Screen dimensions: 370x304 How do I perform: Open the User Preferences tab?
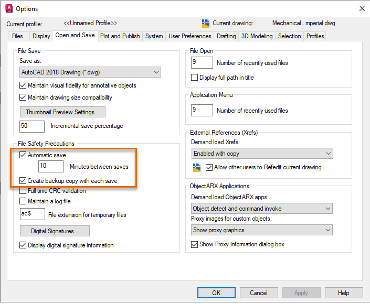coord(190,36)
